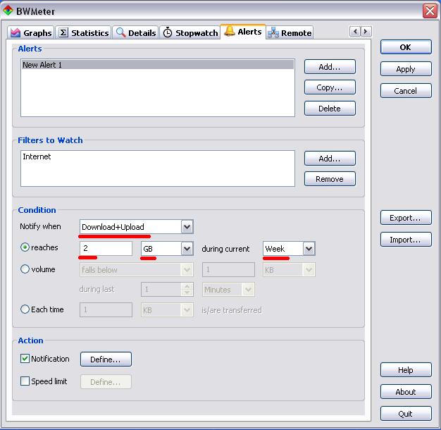This screenshot has height=430, width=441.
Task: Switch to the Statistics tab
Action: (83, 33)
